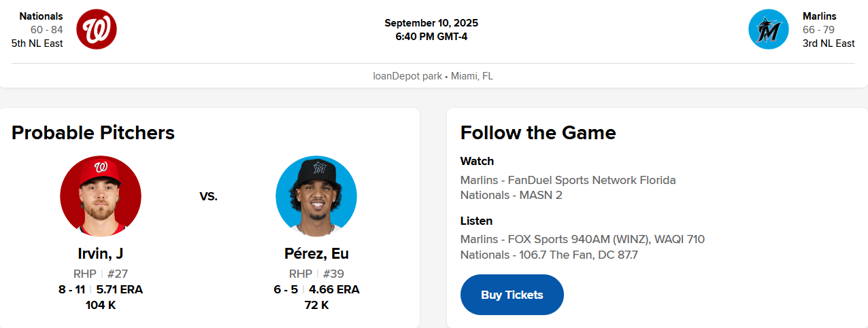Click the Washington Nationals team logo
This screenshot has width=868, height=328.
[97, 29]
